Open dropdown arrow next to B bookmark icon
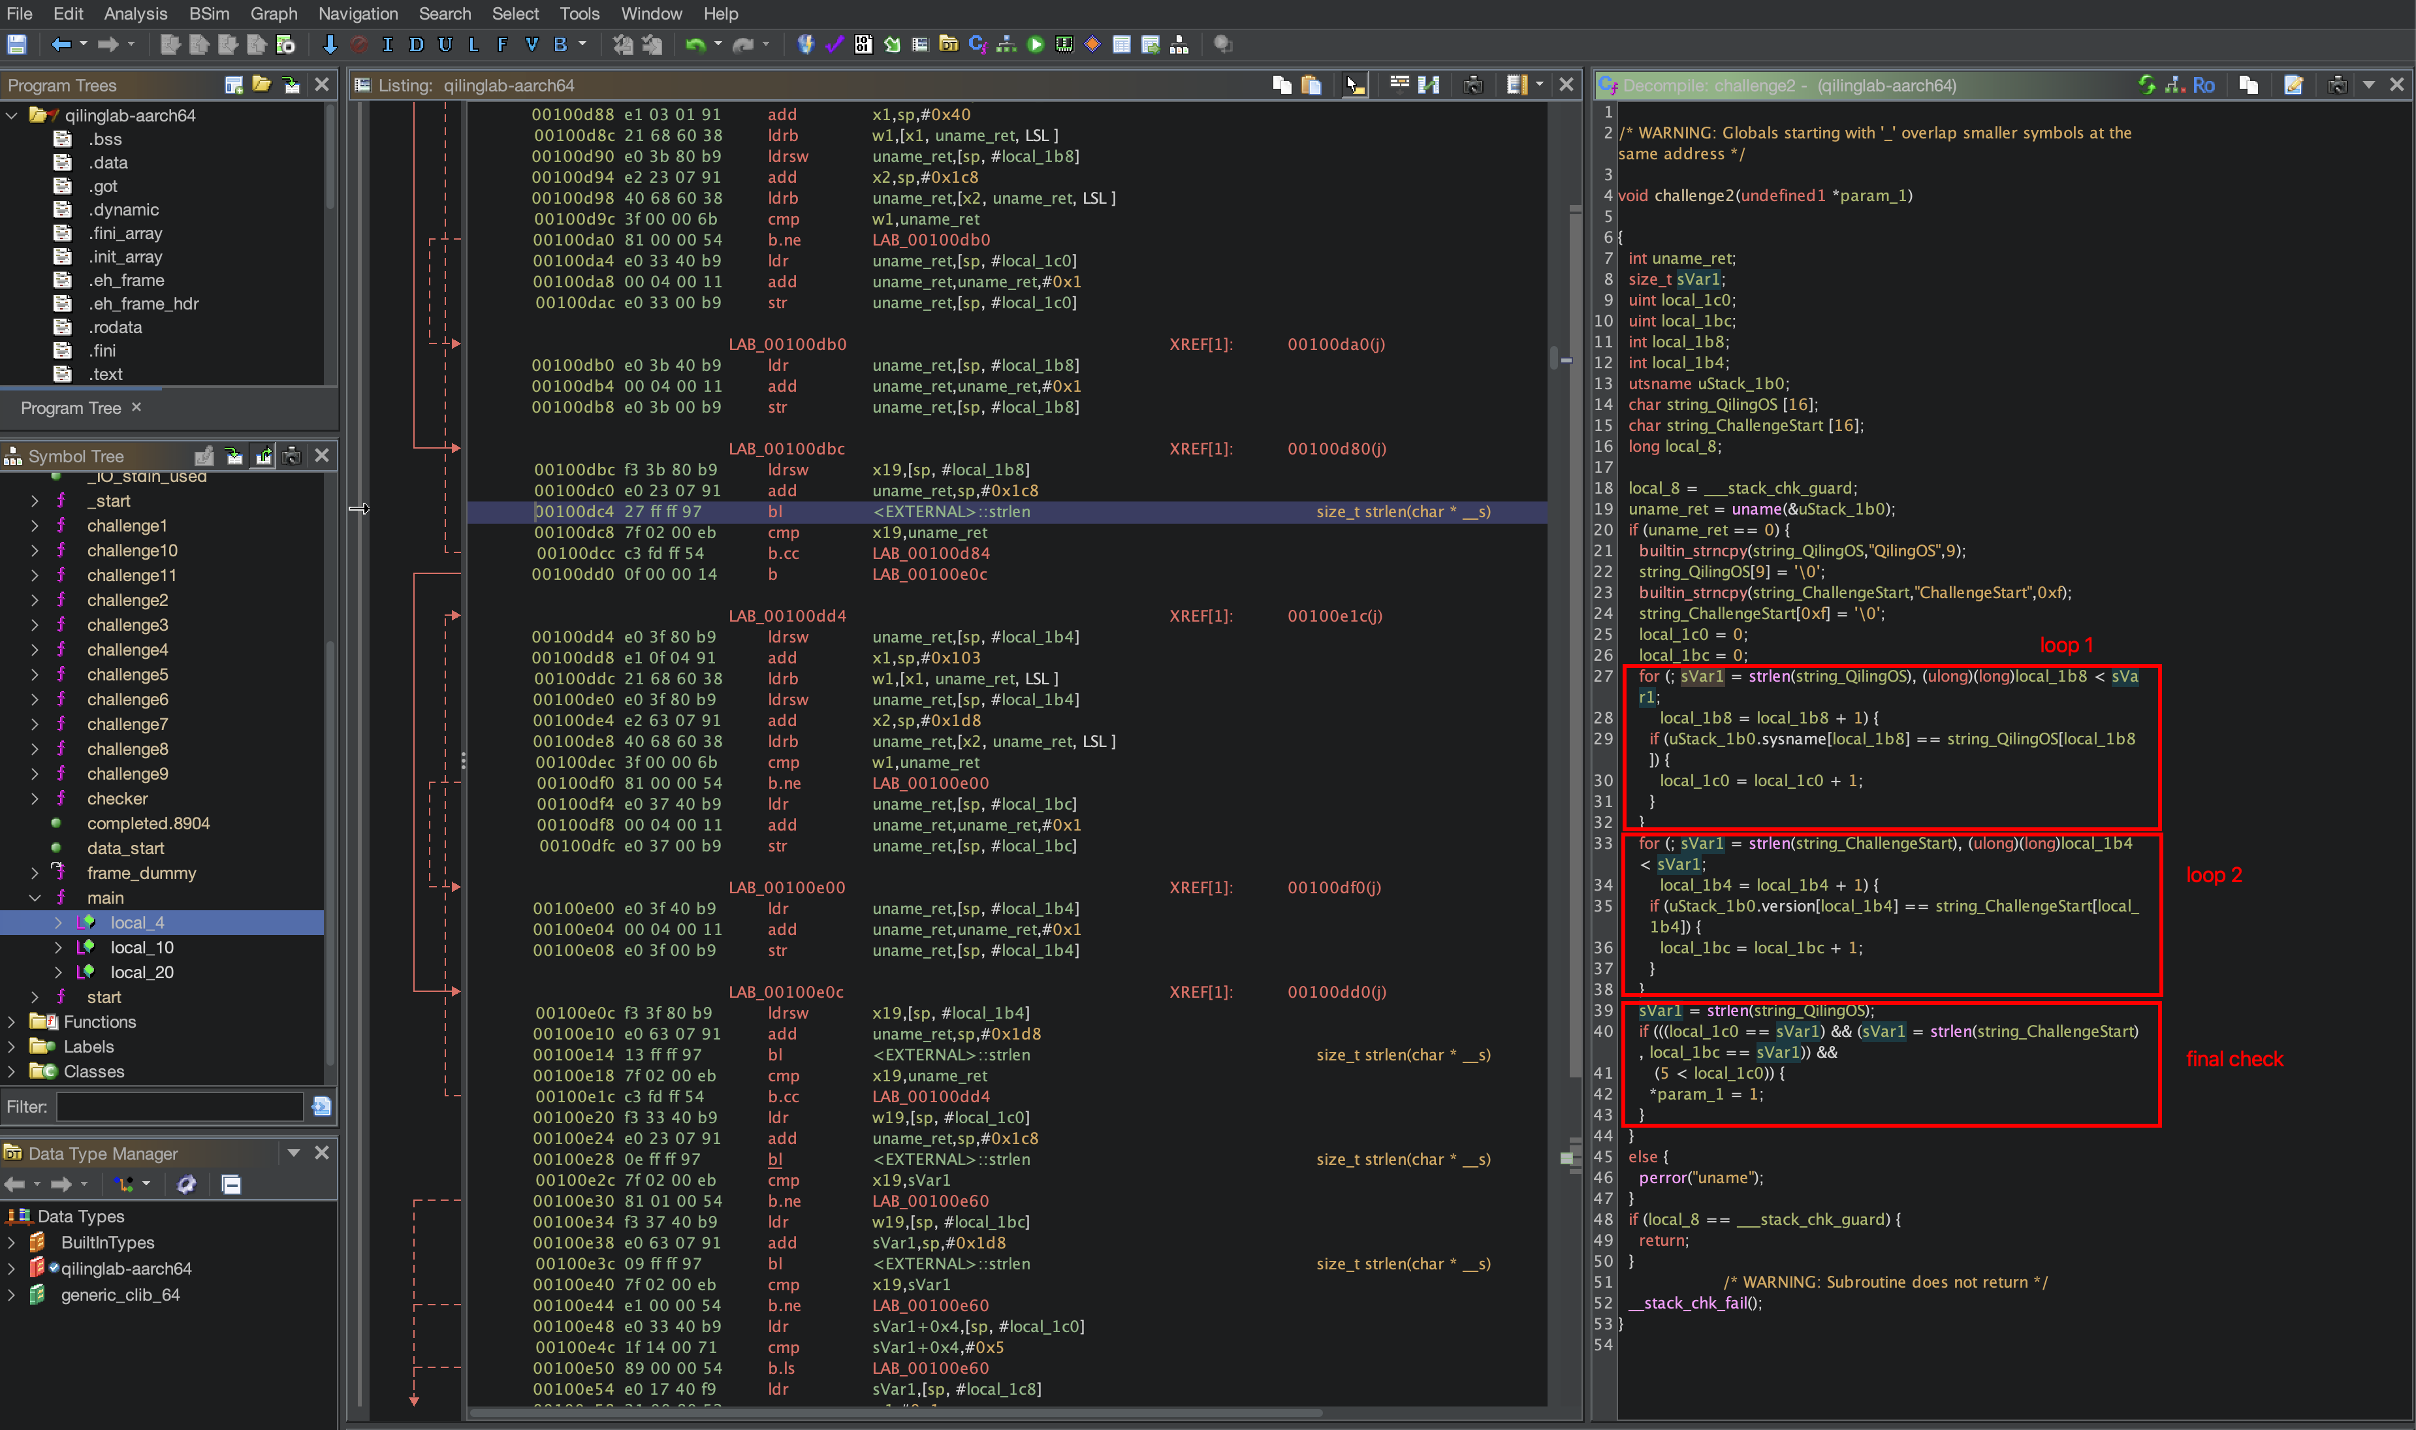2416x1430 pixels. [583, 44]
